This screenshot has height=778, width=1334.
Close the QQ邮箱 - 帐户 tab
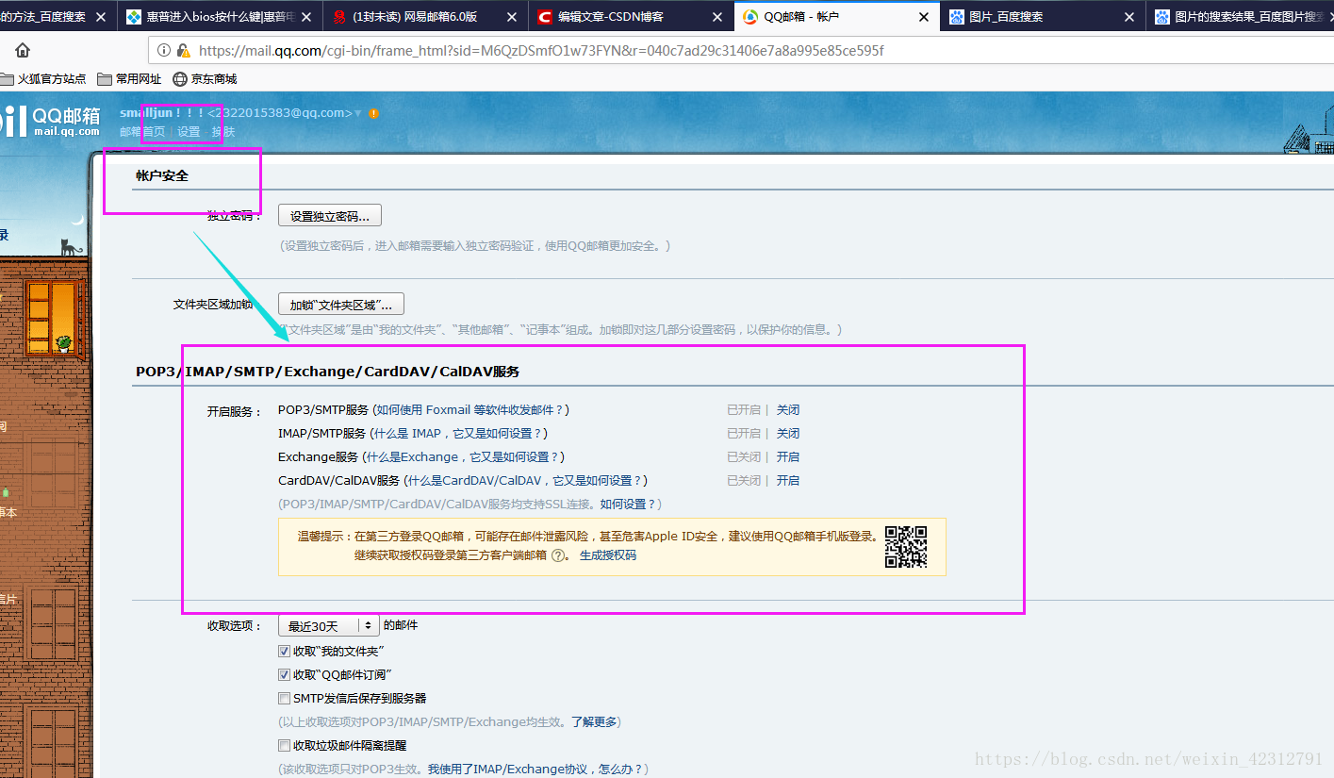(923, 17)
